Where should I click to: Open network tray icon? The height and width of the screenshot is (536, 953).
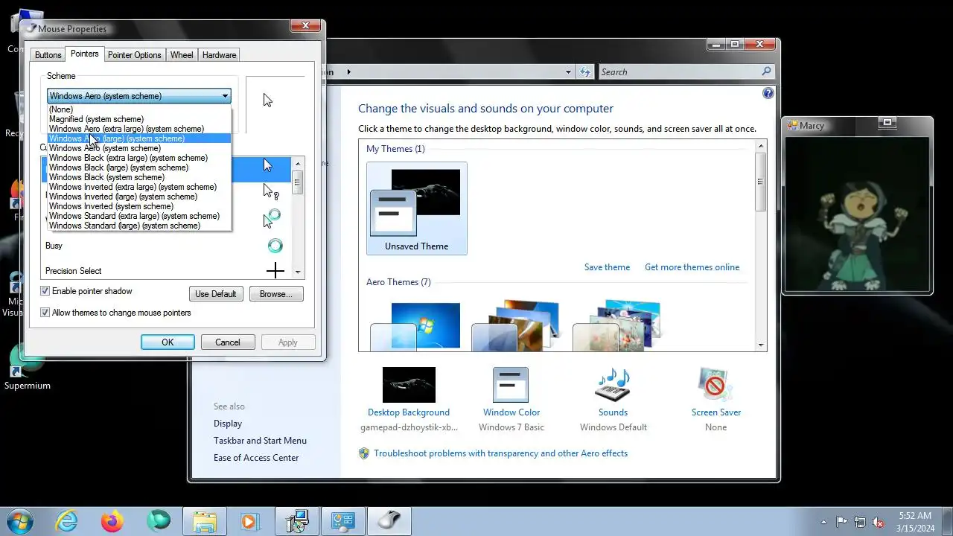pos(860,522)
